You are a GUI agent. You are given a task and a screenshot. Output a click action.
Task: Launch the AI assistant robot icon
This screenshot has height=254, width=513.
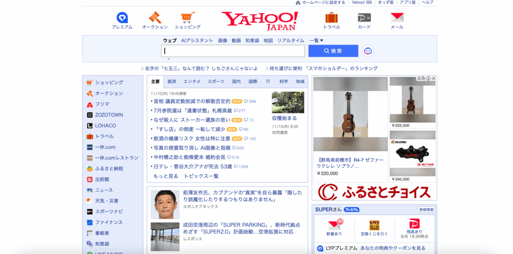[368, 51]
